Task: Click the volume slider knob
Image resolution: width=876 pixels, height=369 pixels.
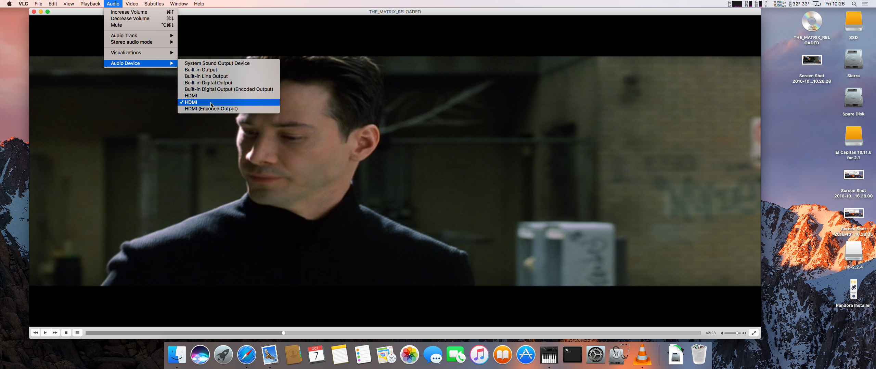Action: 737,333
